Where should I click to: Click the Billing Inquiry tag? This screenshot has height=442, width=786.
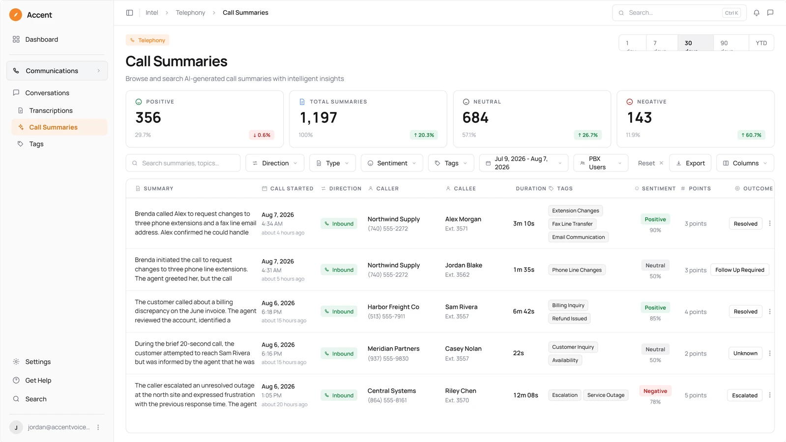click(568, 305)
